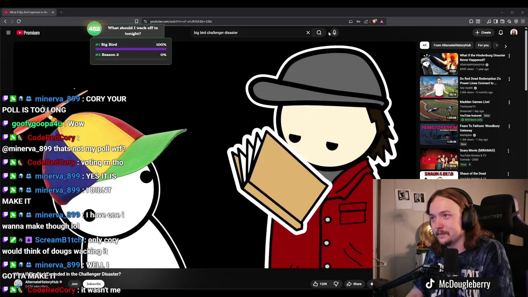Open the account avatar menu
Screen dimensions: 528x297
click(514, 33)
